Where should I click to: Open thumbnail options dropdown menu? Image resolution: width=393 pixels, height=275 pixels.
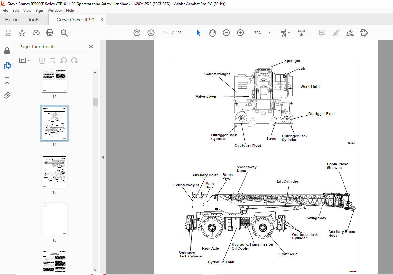(25, 60)
